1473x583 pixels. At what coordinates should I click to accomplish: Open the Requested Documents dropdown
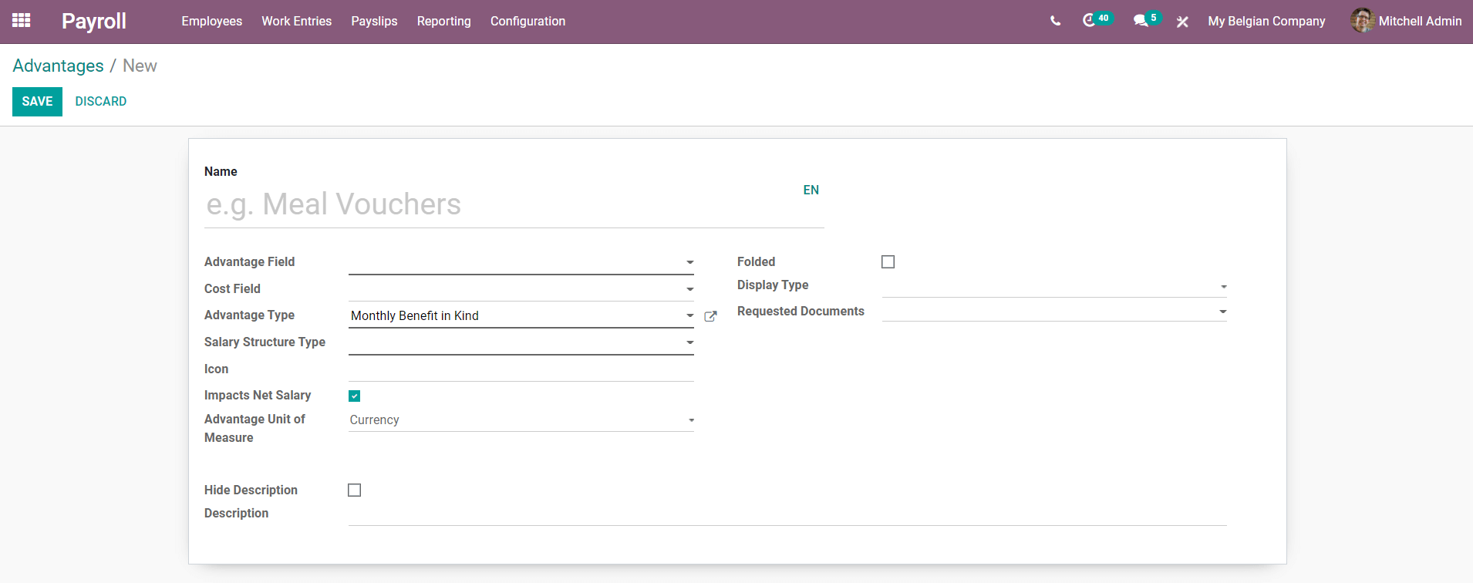[1055, 312]
